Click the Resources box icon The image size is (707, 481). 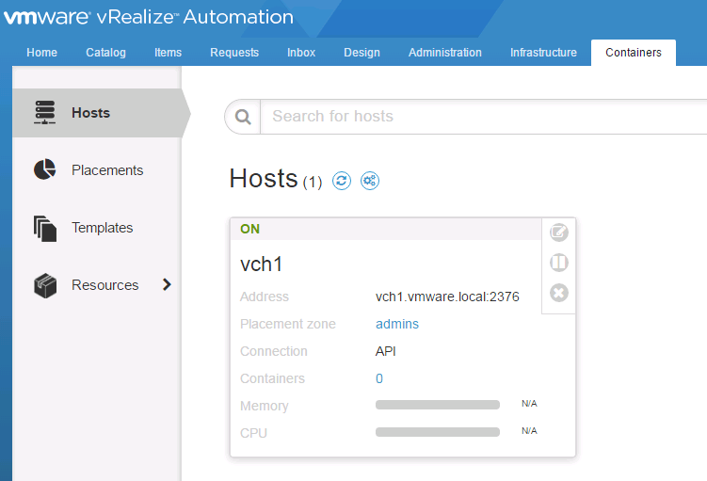pos(45,285)
